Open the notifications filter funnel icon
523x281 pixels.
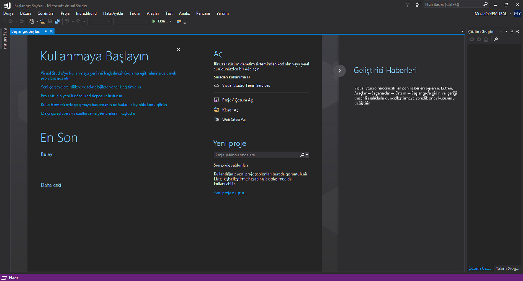pos(407,4)
